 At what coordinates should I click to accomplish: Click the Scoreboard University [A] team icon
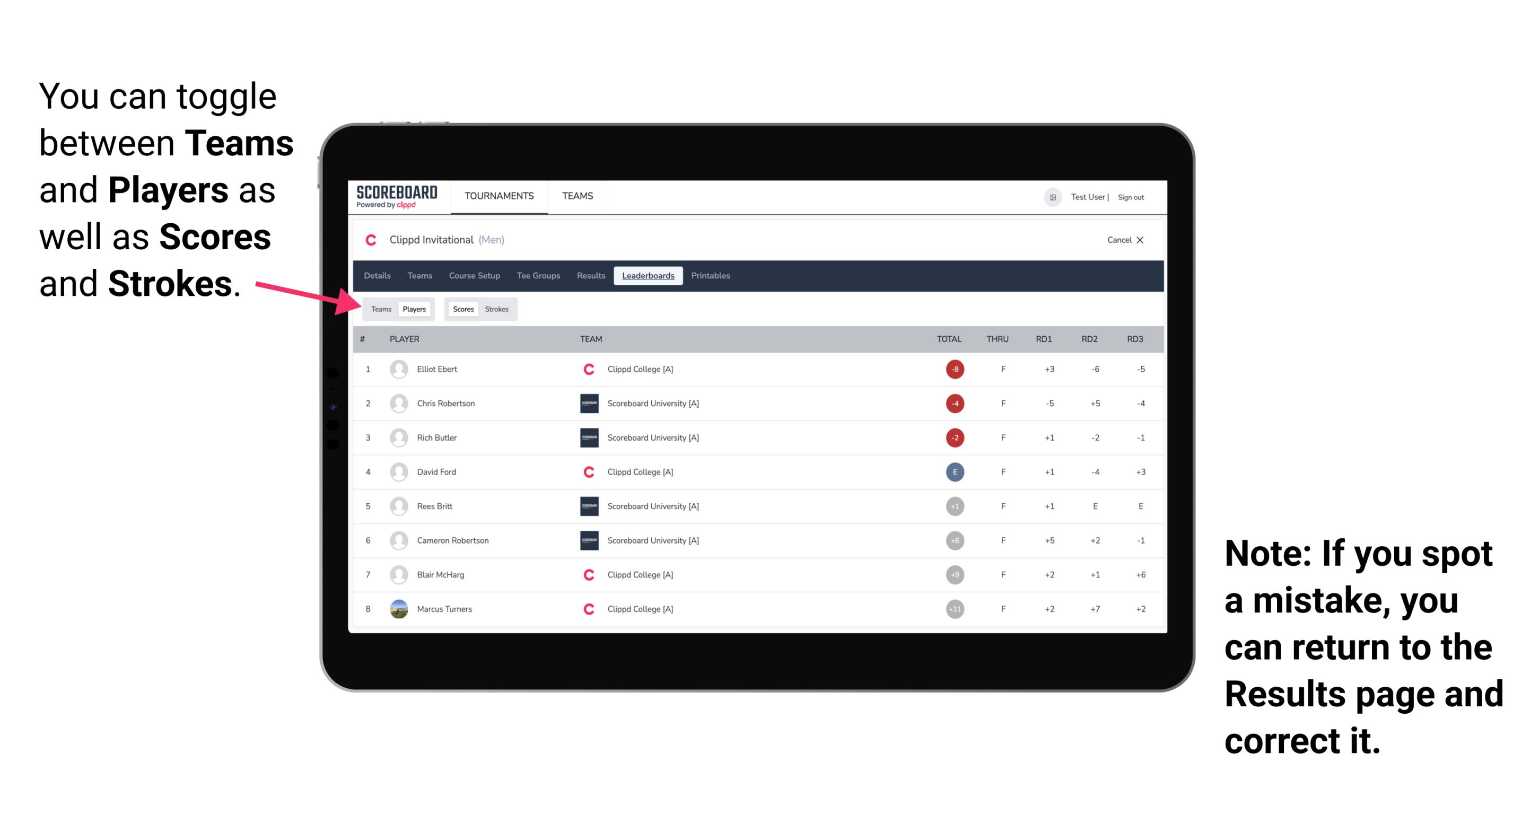(587, 404)
